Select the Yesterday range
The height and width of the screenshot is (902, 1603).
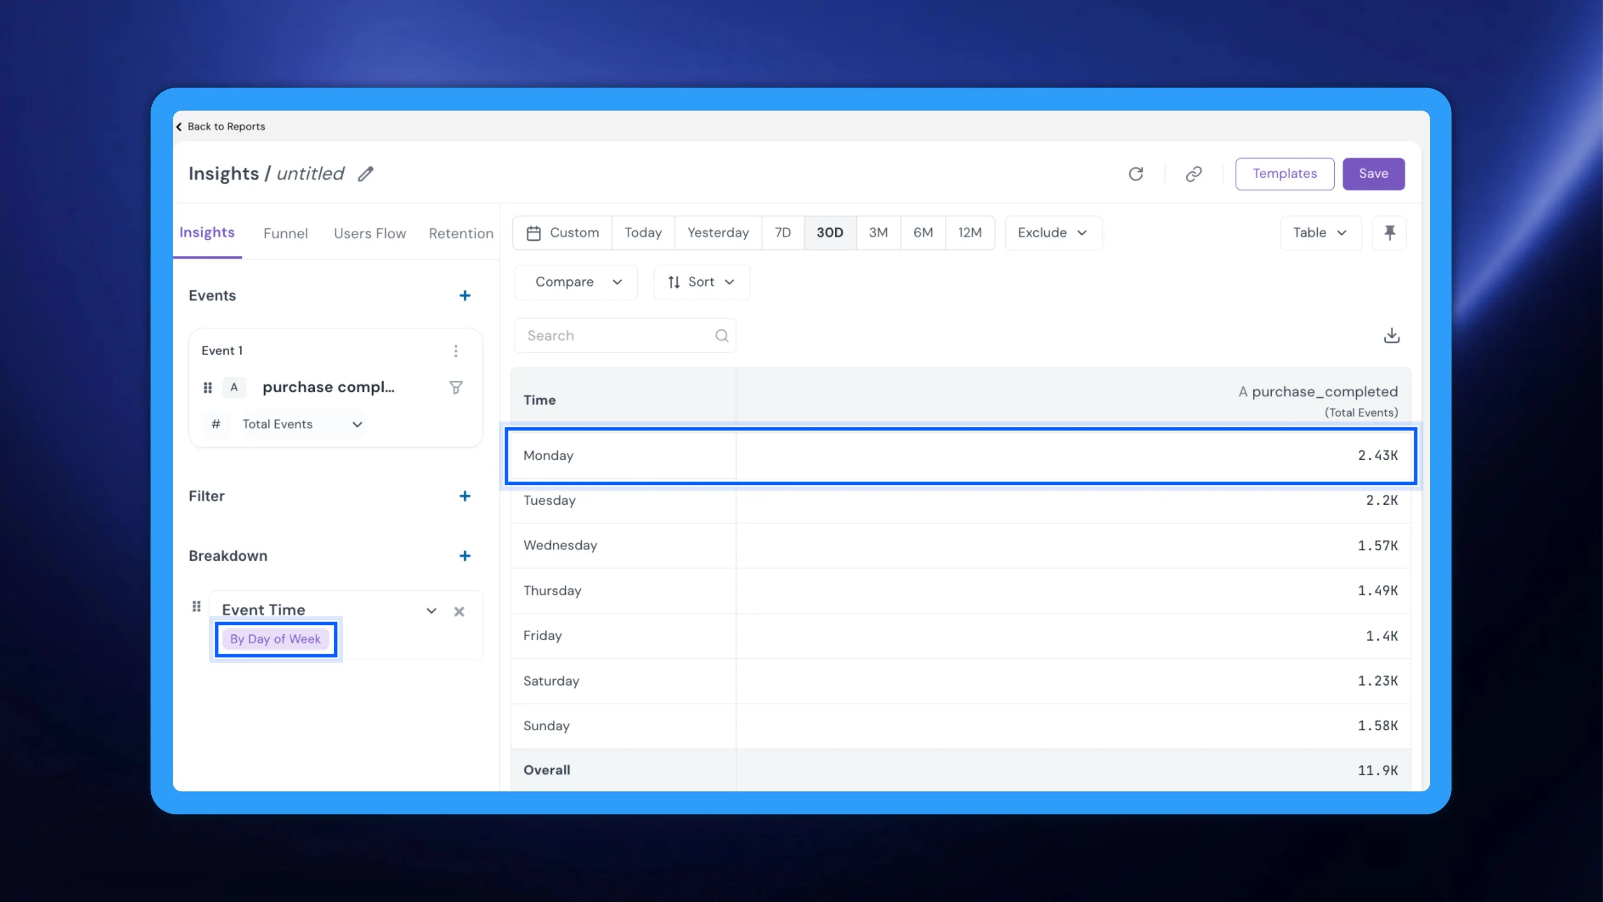coord(718,233)
